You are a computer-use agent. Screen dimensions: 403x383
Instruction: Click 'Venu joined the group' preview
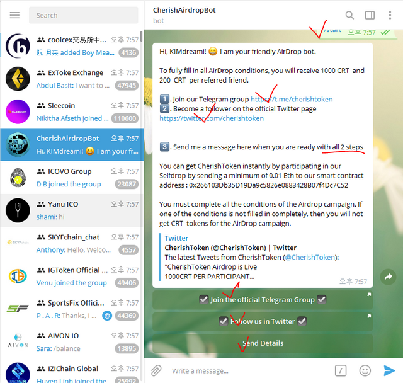coord(71,283)
